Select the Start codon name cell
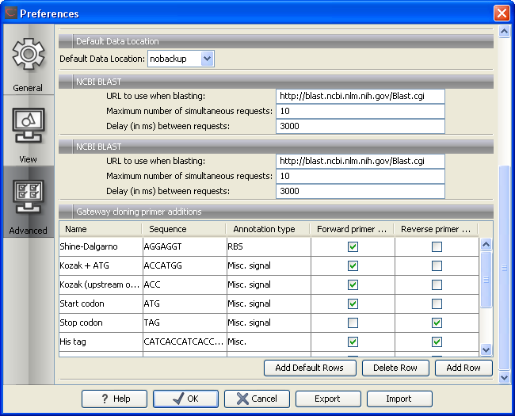The image size is (515, 416). [101, 304]
